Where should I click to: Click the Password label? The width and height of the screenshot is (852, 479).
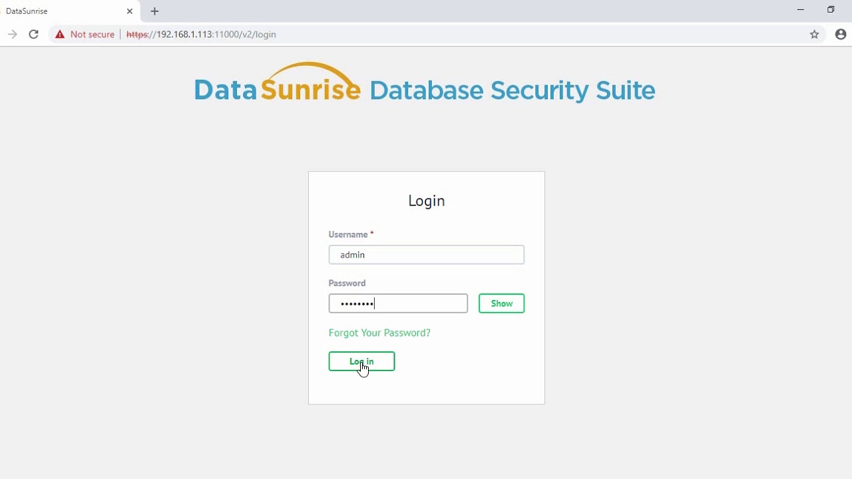click(x=347, y=283)
